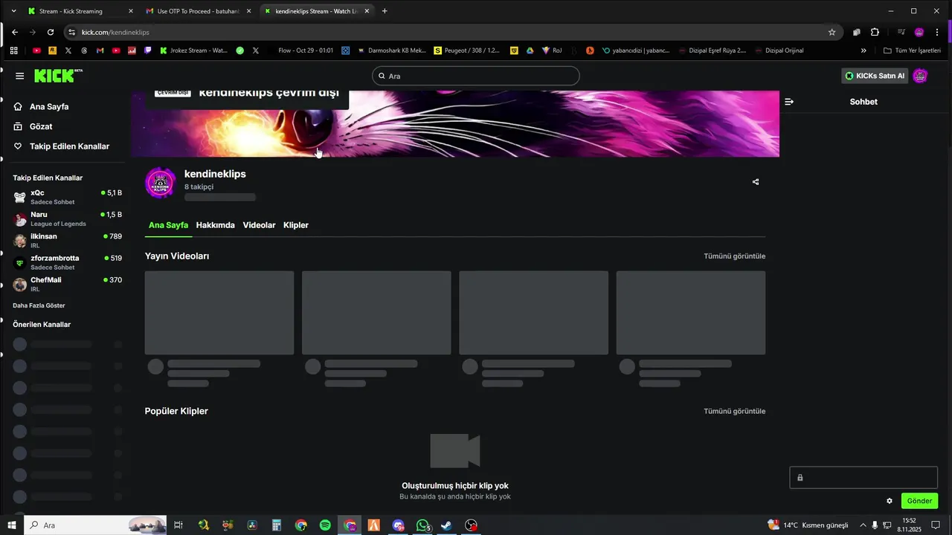952x535 pixels.
Task: Collapse the Sohbet chat panel
Action: pyautogui.click(x=789, y=102)
